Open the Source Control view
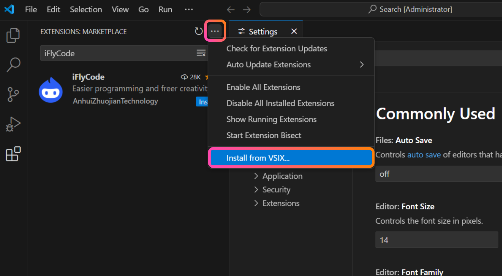This screenshot has width=502, height=276. (x=13, y=94)
